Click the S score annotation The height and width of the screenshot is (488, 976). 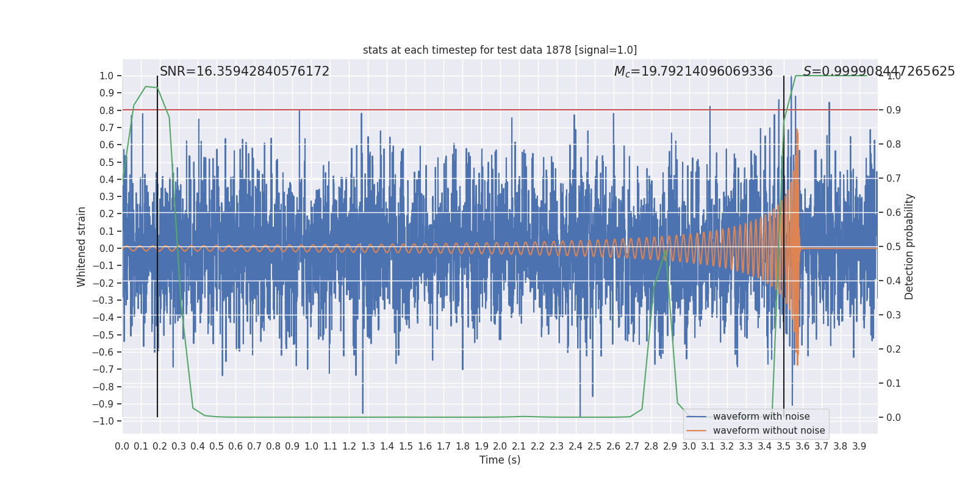878,71
